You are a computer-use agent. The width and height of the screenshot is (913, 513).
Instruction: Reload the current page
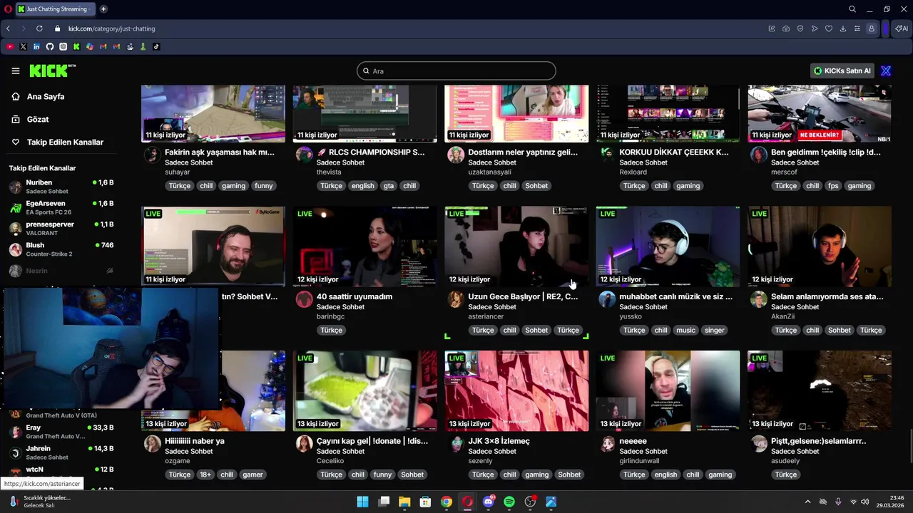coord(39,28)
